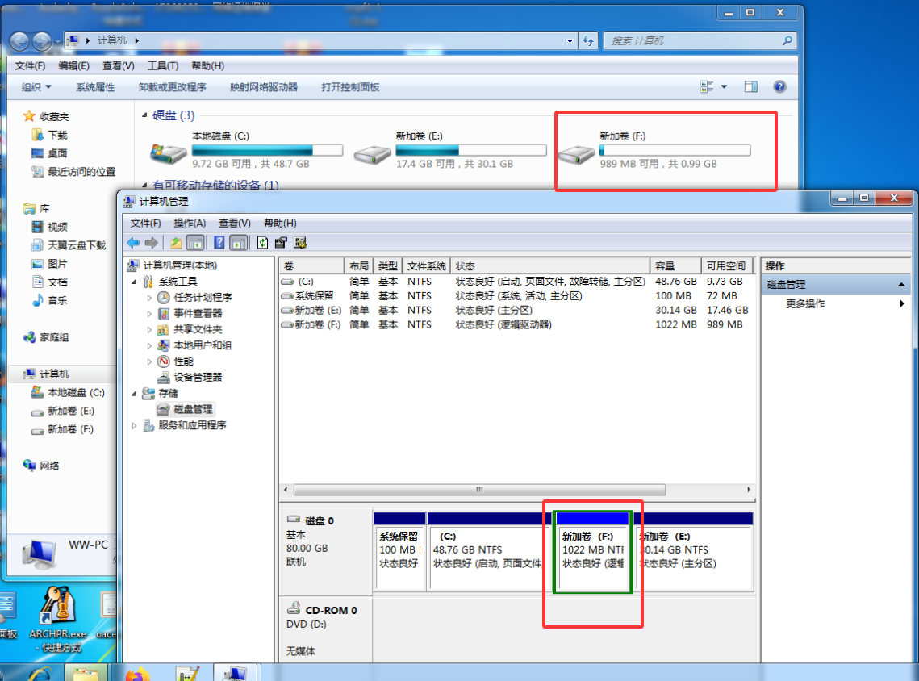Image resolution: width=919 pixels, height=681 pixels.
Task: Open the 组织 dropdown in Explorer
Action: [36, 87]
